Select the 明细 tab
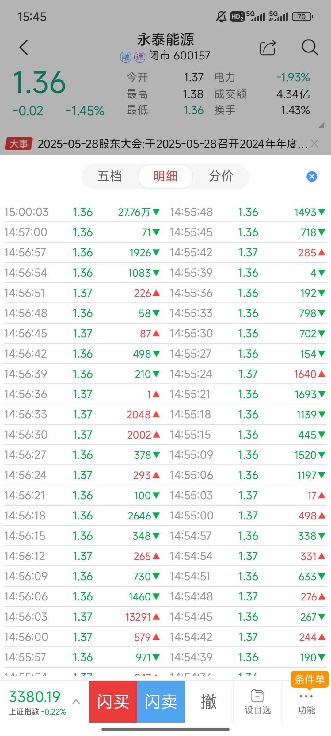331x736 pixels. click(x=165, y=176)
